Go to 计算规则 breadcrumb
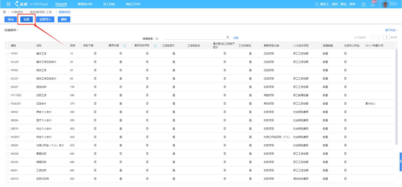The image size is (402, 187). click(x=17, y=12)
